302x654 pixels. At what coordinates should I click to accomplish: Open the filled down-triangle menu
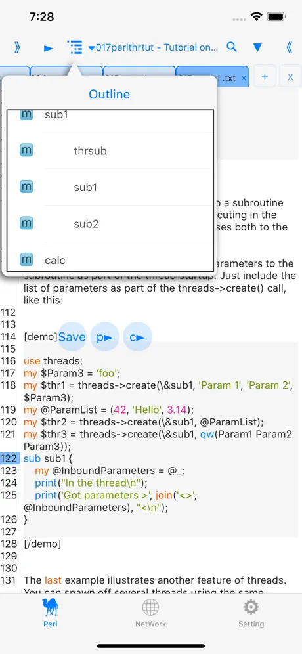click(257, 47)
